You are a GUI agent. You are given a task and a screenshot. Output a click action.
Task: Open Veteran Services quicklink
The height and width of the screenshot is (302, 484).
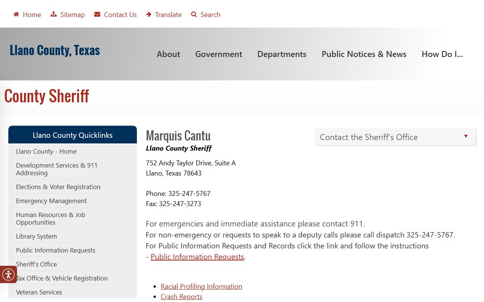(73, 292)
